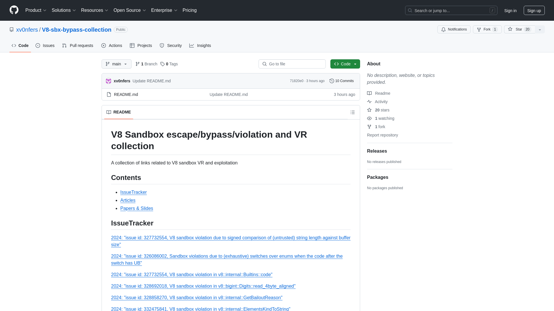The width and height of the screenshot is (554, 311).
Task: Open issue 332475841 ElementsKindToString link
Action: (201, 309)
